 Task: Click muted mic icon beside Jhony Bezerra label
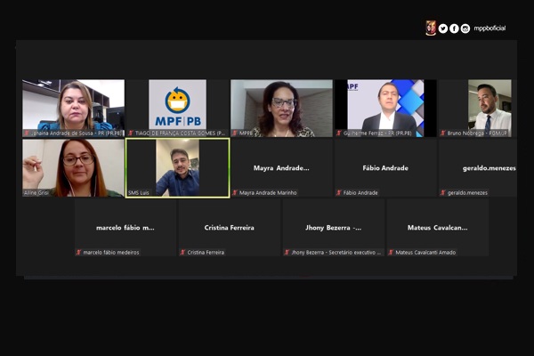287,253
